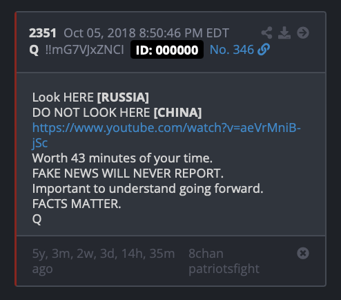Click the Q signature at the post end
This screenshot has width=341, height=300.
37,219
